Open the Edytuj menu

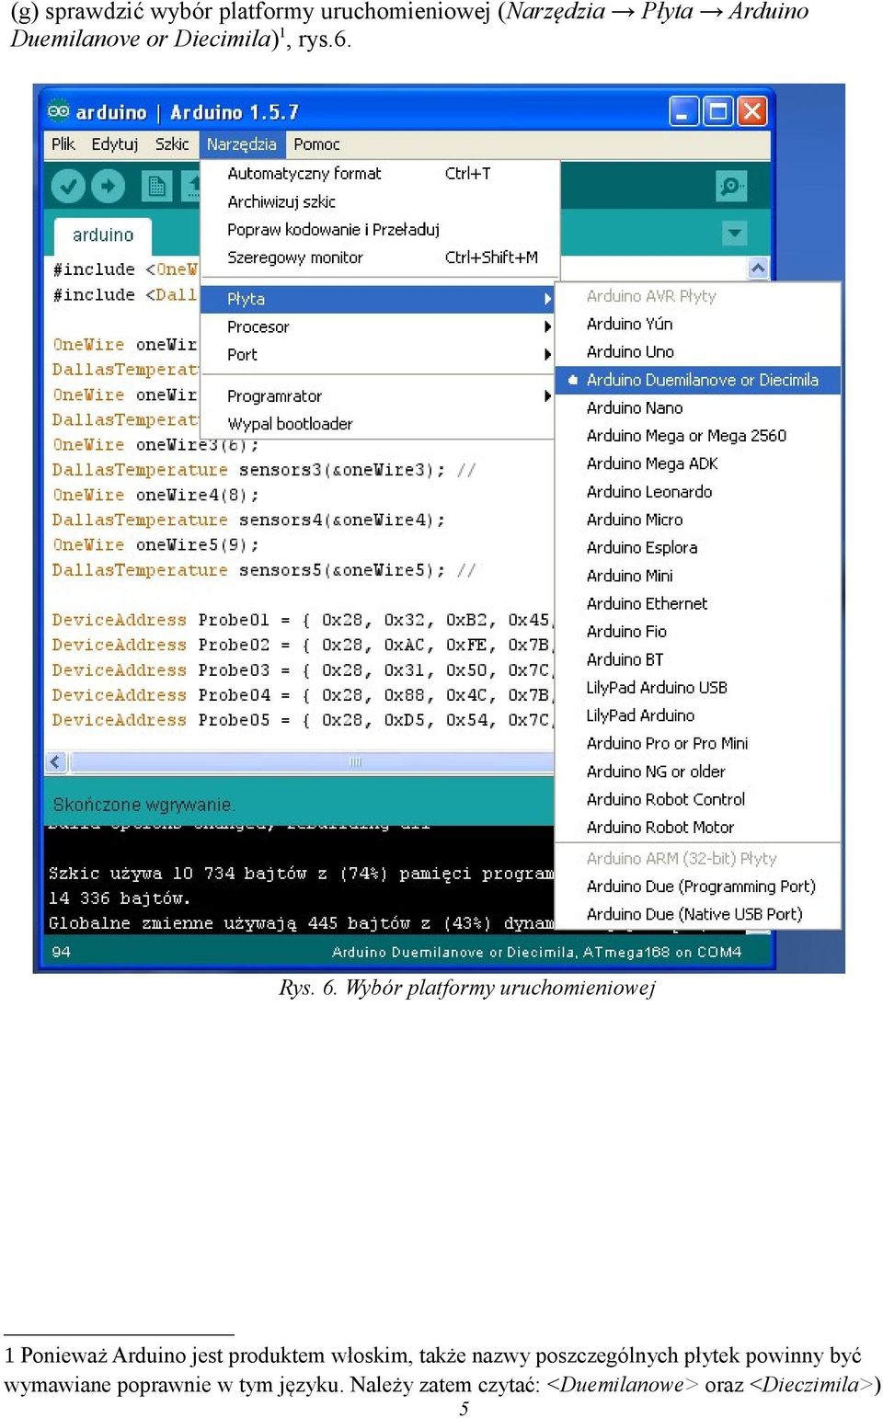tap(115, 144)
